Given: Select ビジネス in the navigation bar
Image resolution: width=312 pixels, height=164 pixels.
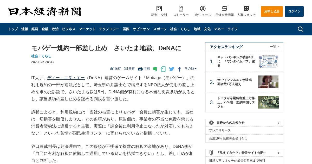Looking at the screenshot, I should coord(69,29).
